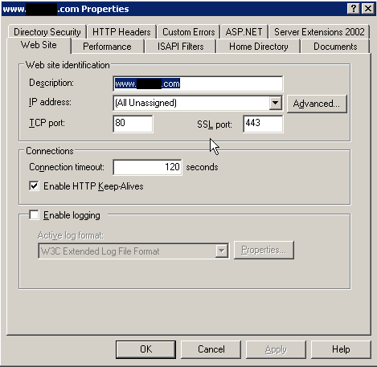Select the Home Directory tab

click(259, 47)
